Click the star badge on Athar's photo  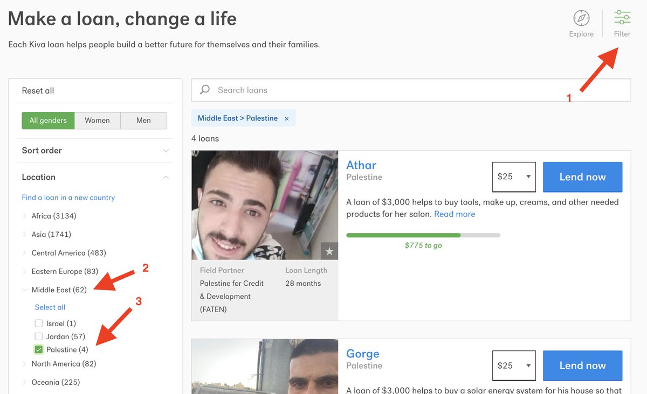[329, 251]
